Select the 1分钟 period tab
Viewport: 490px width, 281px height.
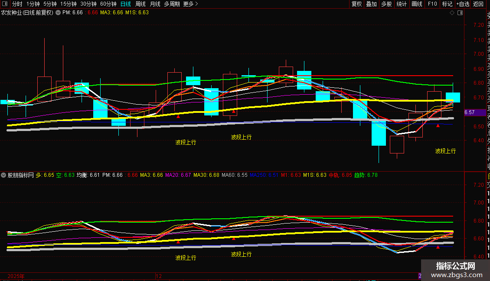(33, 4)
